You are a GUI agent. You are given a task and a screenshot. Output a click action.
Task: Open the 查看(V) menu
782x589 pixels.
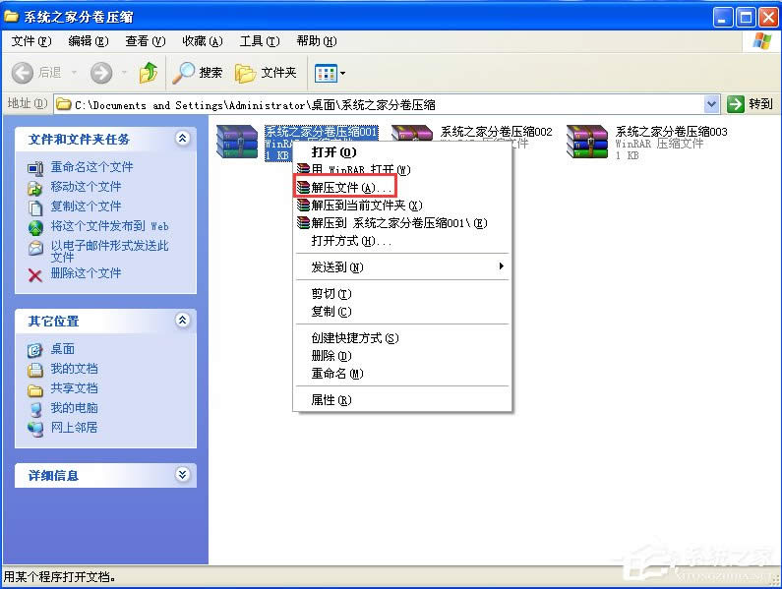pyautogui.click(x=146, y=41)
